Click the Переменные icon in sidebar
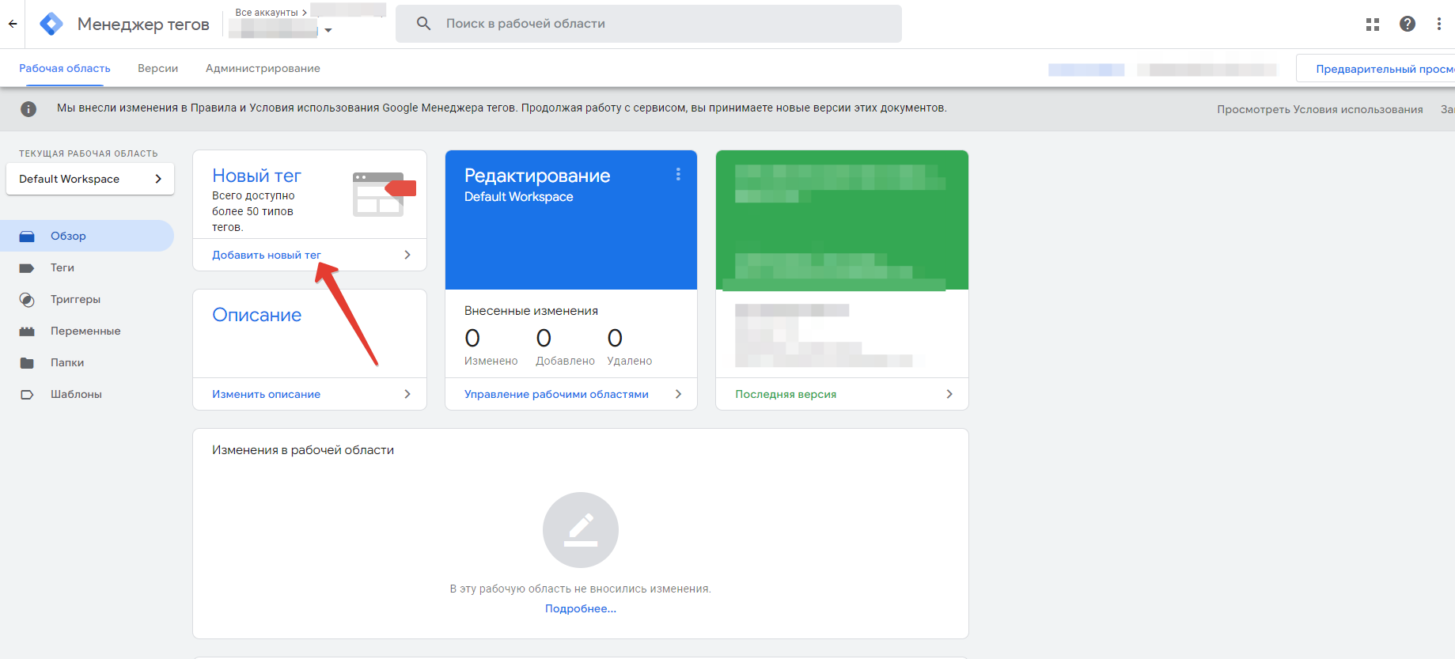This screenshot has height=659, width=1455. pos(27,331)
